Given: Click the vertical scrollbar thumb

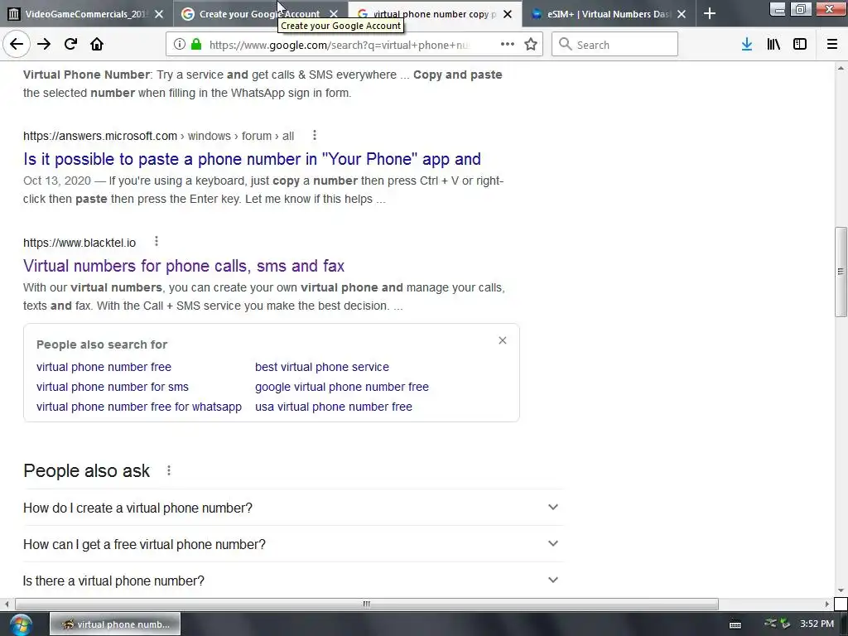Looking at the screenshot, I should [x=841, y=272].
